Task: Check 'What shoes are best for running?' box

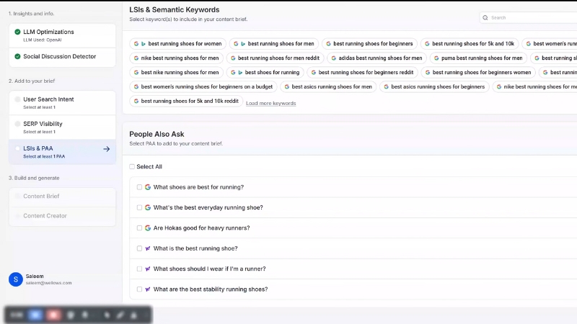Action: tap(139, 187)
